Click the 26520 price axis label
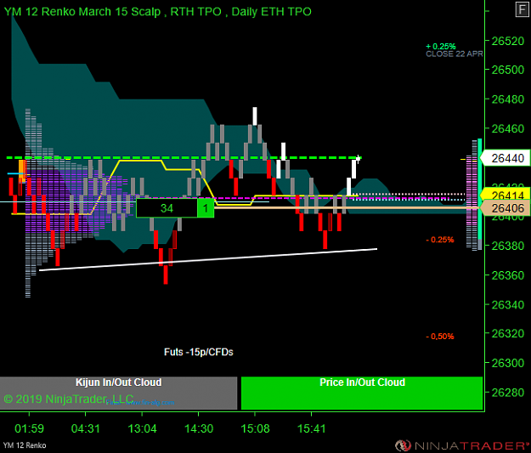The width and height of the screenshot is (531, 453). [x=507, y=41]
